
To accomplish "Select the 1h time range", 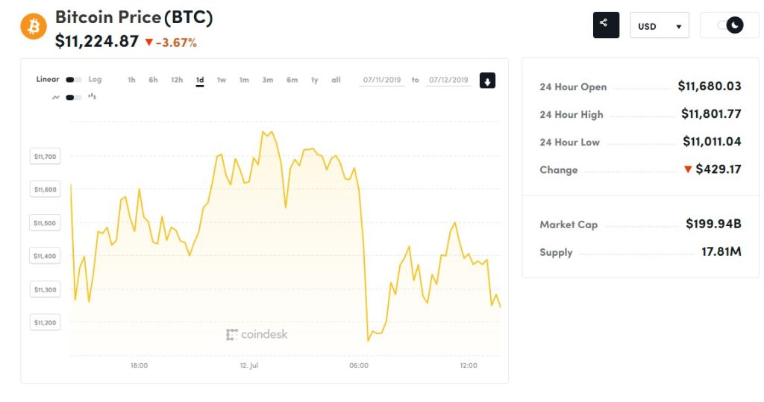I will [x=131, y=80].
